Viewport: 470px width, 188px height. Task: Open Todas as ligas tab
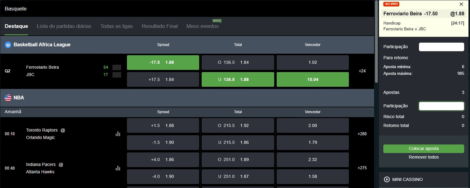tap(117, 26)
